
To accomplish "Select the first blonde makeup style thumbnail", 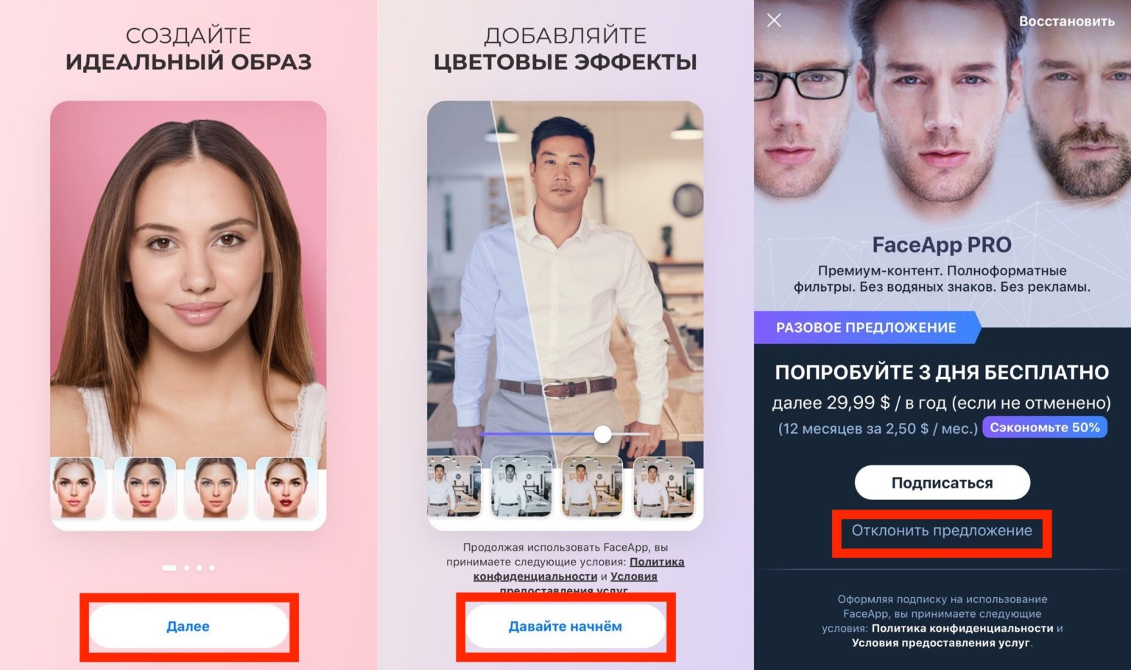I will [x=77, y=487].
